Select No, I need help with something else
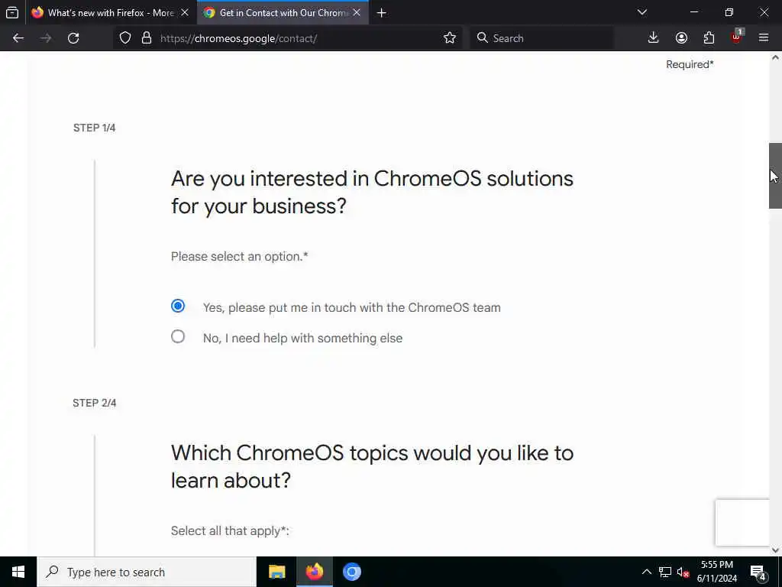Image resolution: width=782 pixels, height=587 pixels. (178, 337)
